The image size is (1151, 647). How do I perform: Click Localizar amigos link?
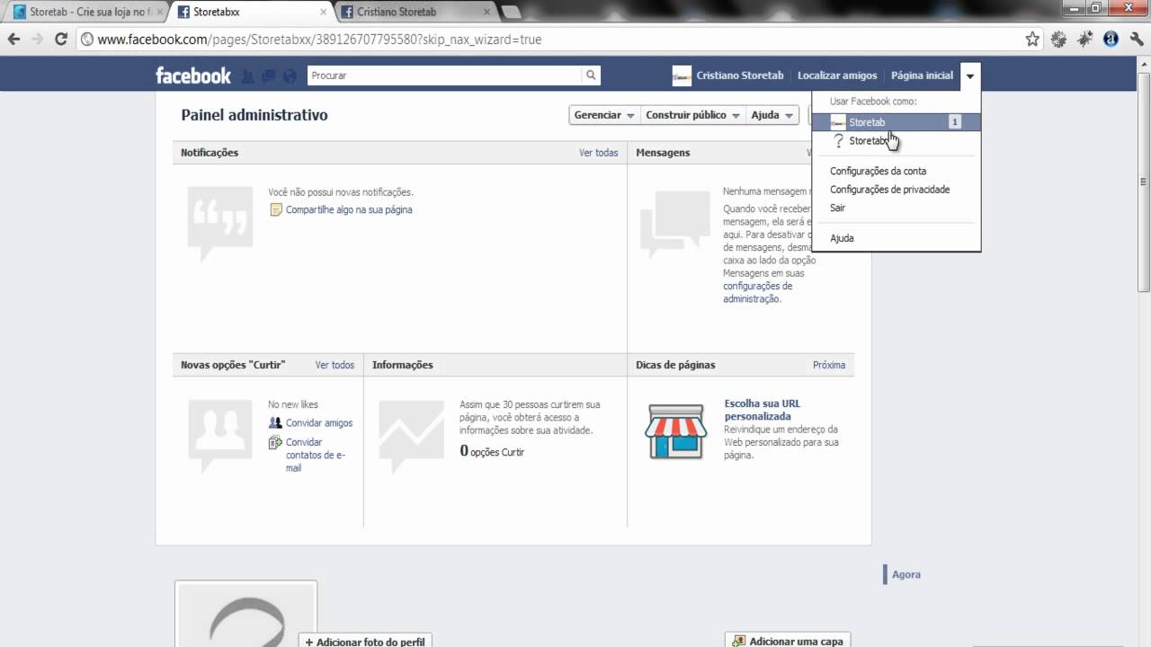tap(837, 75)
